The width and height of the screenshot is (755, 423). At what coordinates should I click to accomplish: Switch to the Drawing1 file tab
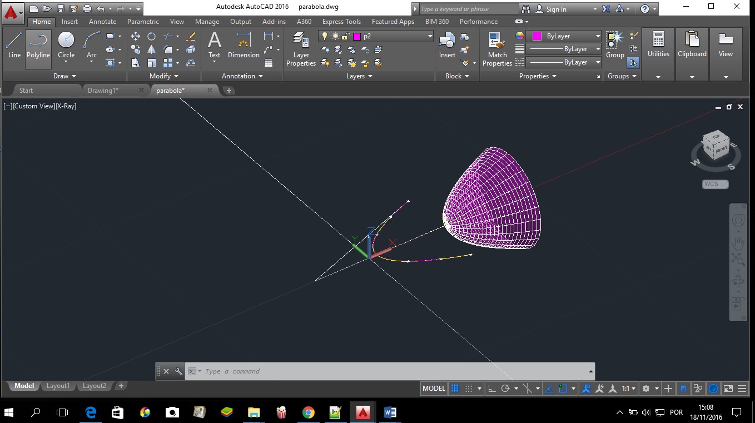tap(103, 90)
